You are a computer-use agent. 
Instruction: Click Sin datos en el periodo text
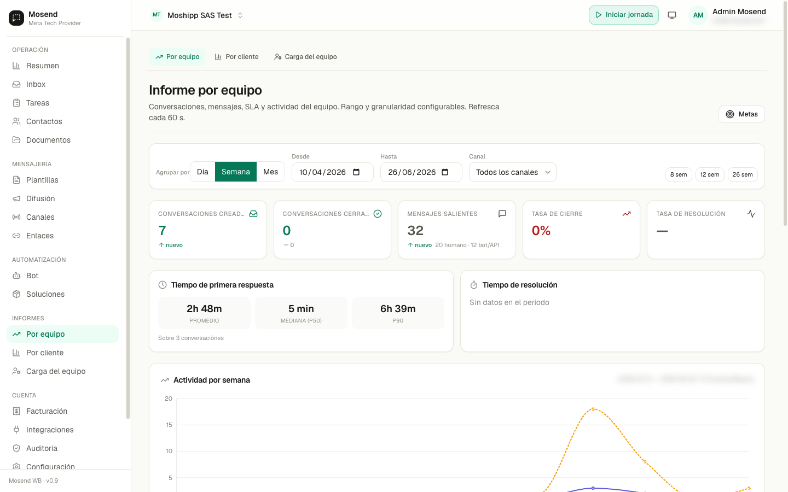tap(509, 302)
